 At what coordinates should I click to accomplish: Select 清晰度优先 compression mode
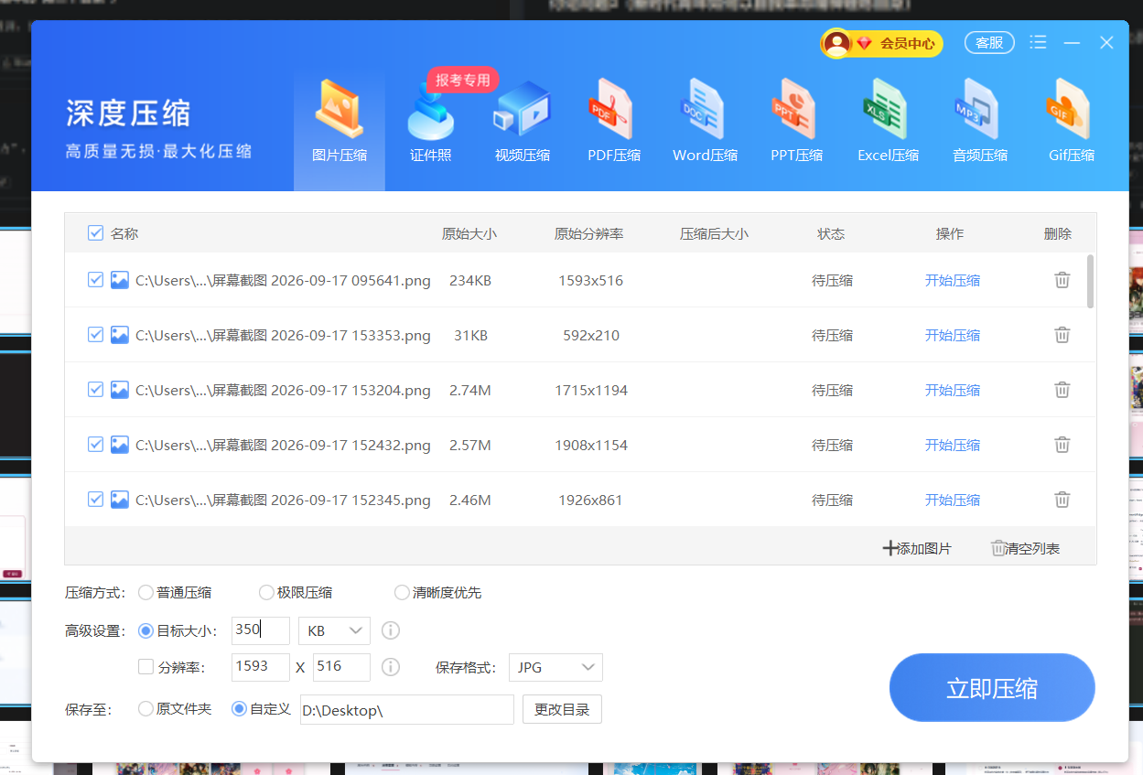[x=402, y=592]
